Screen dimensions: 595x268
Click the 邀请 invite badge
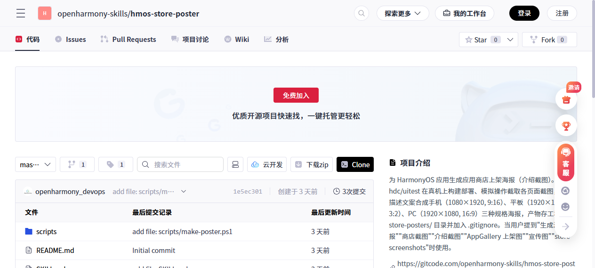(573, 87)
